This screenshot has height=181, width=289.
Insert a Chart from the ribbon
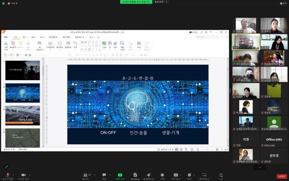(x=115, y=45)
